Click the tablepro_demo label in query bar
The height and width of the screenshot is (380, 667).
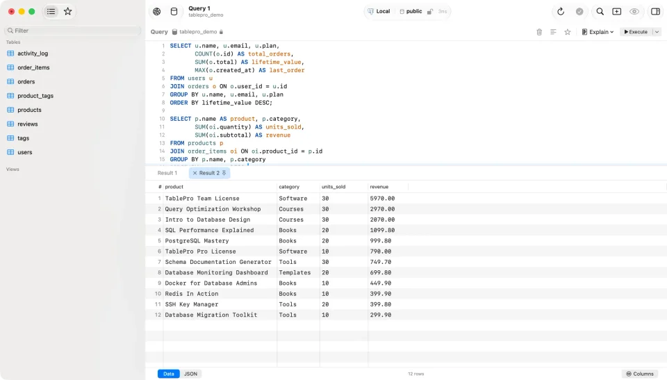click(x=198, y=32)
